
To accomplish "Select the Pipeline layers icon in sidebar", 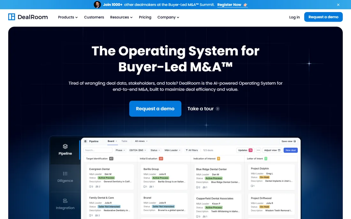I will (65, 146).
